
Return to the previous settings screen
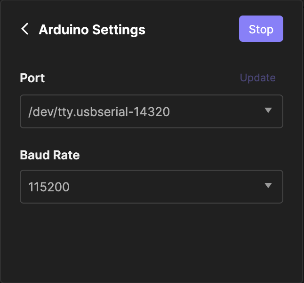point(25,29)
